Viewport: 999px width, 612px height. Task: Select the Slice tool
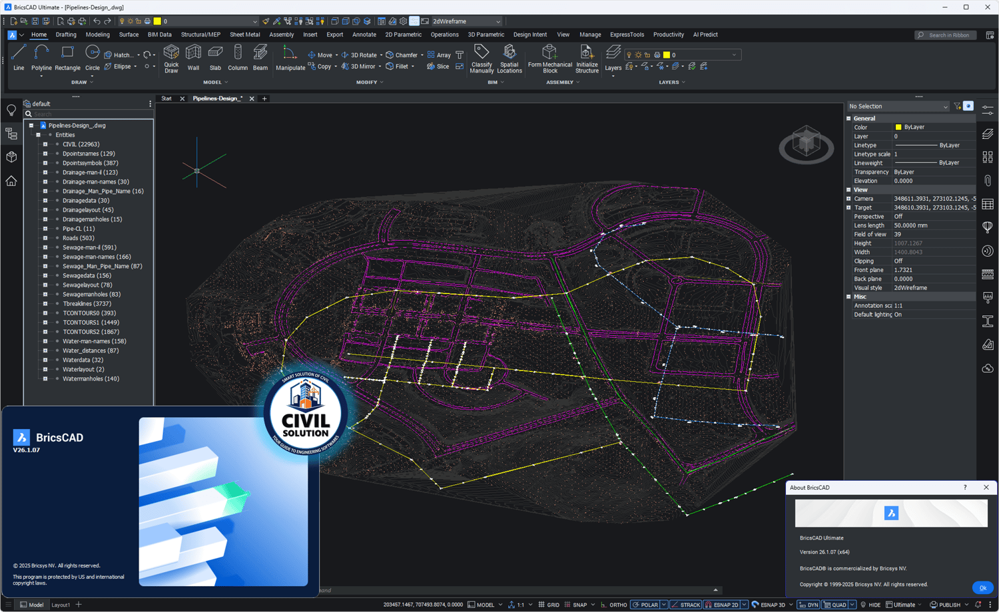pos(438,67)
